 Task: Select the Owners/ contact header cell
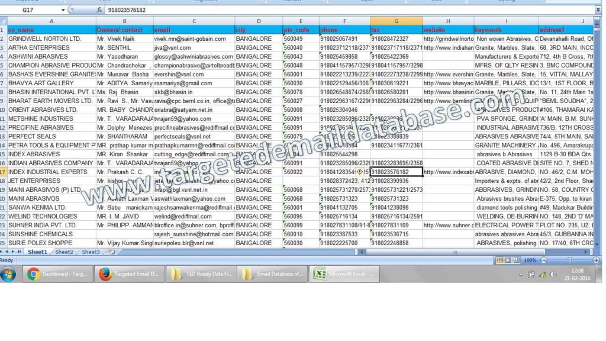point(124,30)
